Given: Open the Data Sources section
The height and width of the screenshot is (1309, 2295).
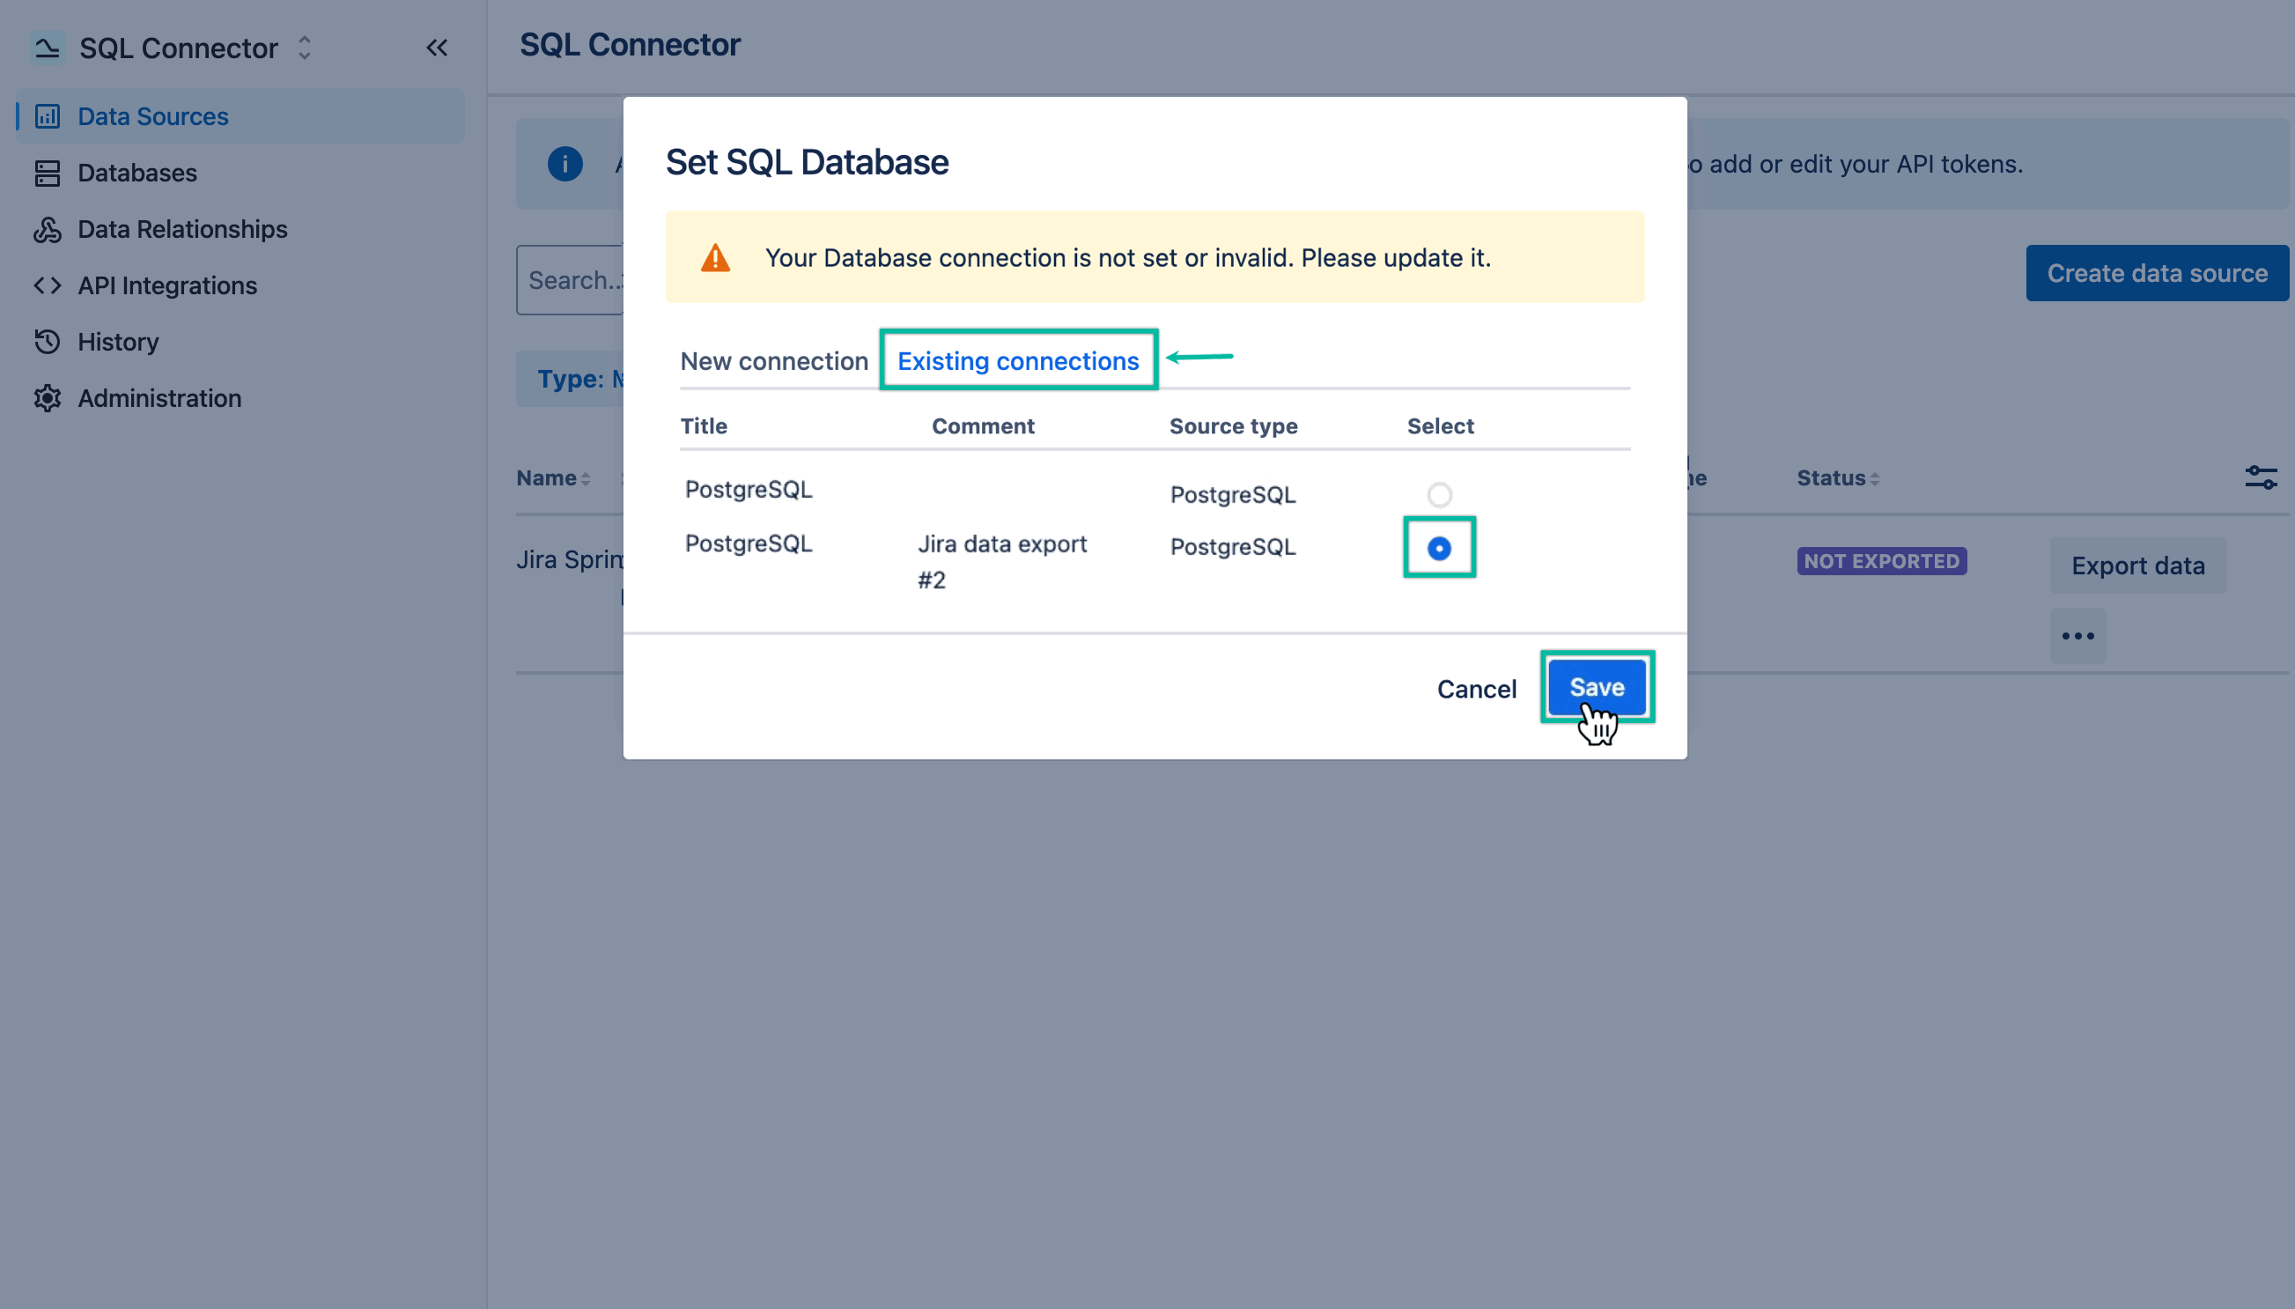Looking at the screenshot, I should click(151, 115).
